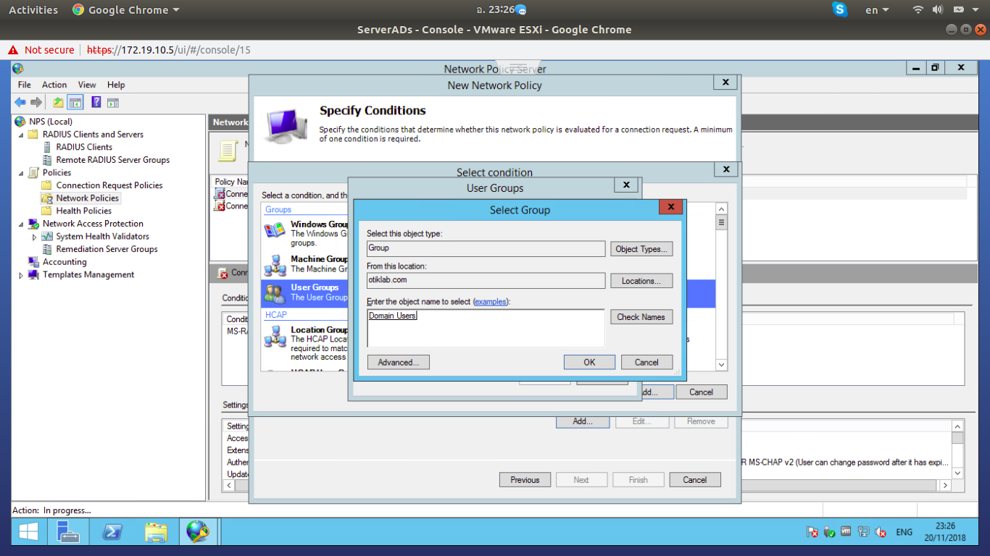Open the examples link
This screenshot has height=556, width=990.
point(491,301)
